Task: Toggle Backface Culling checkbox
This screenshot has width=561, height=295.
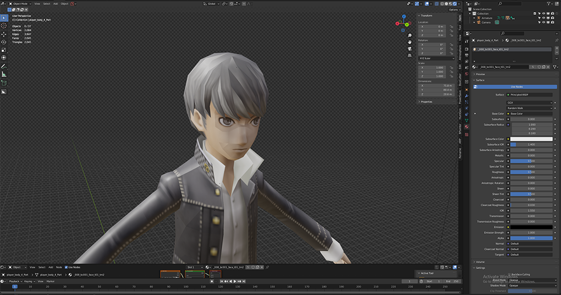Action: [x=509, y=275]
